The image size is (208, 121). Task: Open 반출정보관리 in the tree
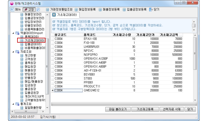pos(33,25)
